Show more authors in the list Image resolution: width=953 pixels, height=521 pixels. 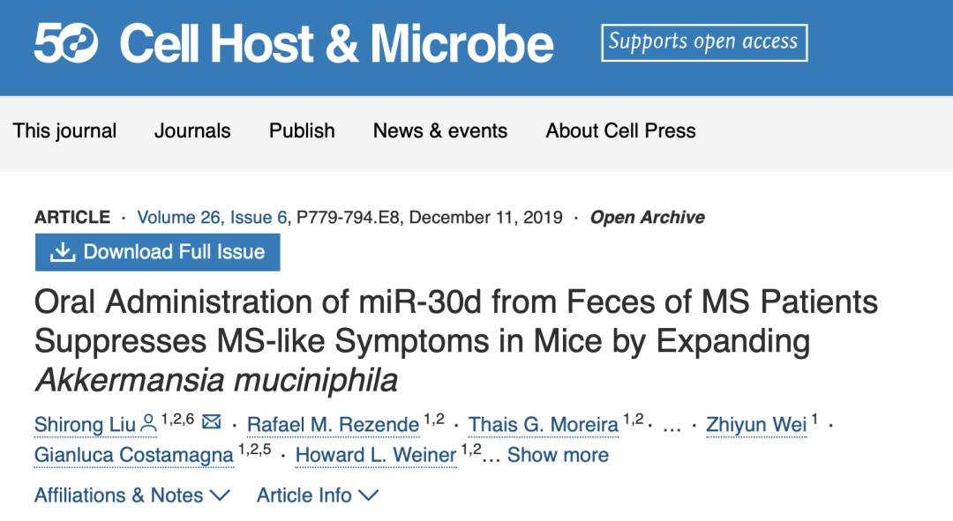point(558,455)
